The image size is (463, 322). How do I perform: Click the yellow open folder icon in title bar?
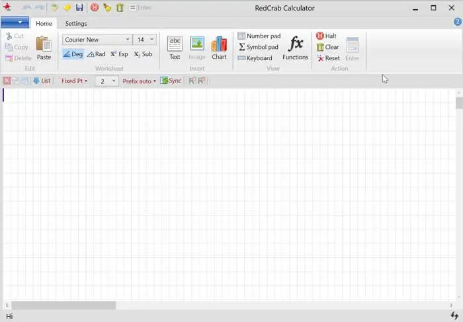67,7
